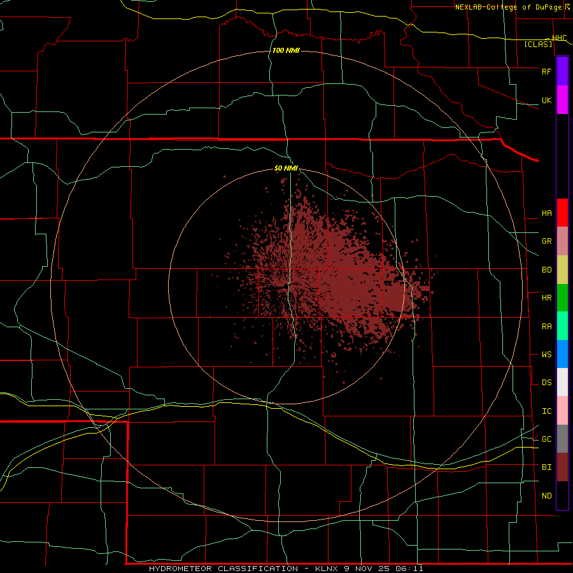Image resolution: width=573 pixels, height=573 pixels.
Task: Click the RF legend label
Action: [546, 71]
